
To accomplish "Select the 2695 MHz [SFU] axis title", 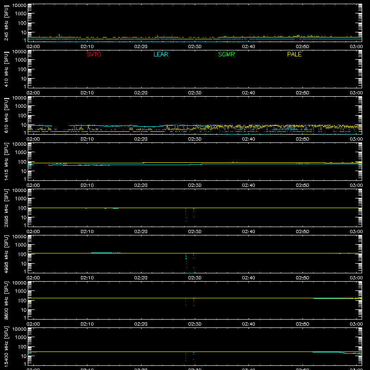I will (x=6, y=208).
